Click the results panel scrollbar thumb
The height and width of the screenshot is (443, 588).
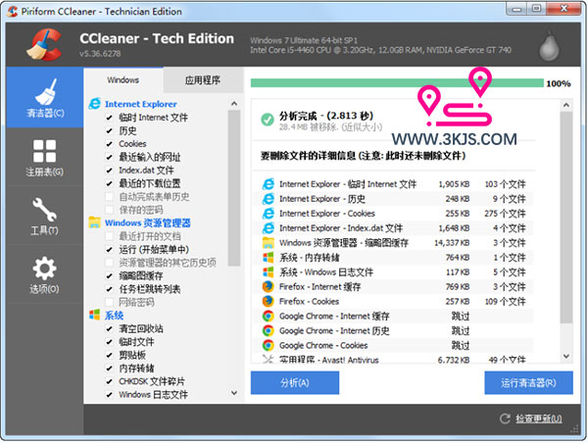pyautogui.click(x=566, y=217)
